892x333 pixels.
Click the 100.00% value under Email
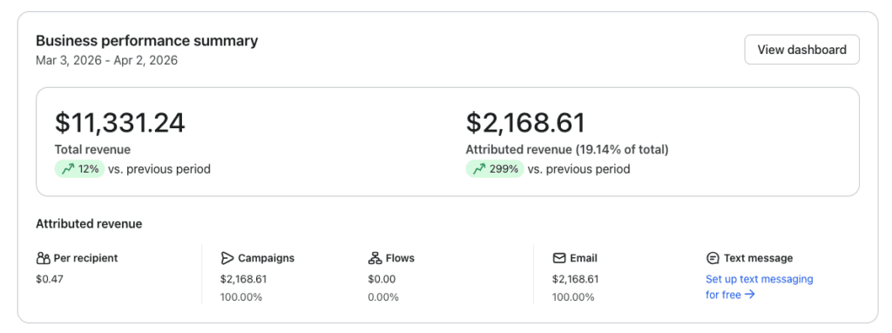tap(573, 297)
